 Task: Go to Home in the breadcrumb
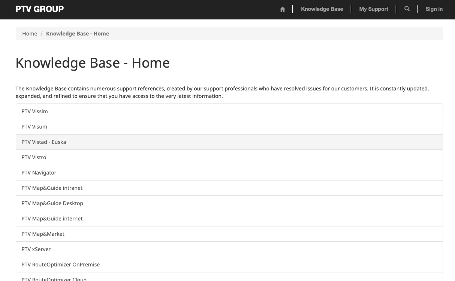pyautogui.click(x=30, y=34)
